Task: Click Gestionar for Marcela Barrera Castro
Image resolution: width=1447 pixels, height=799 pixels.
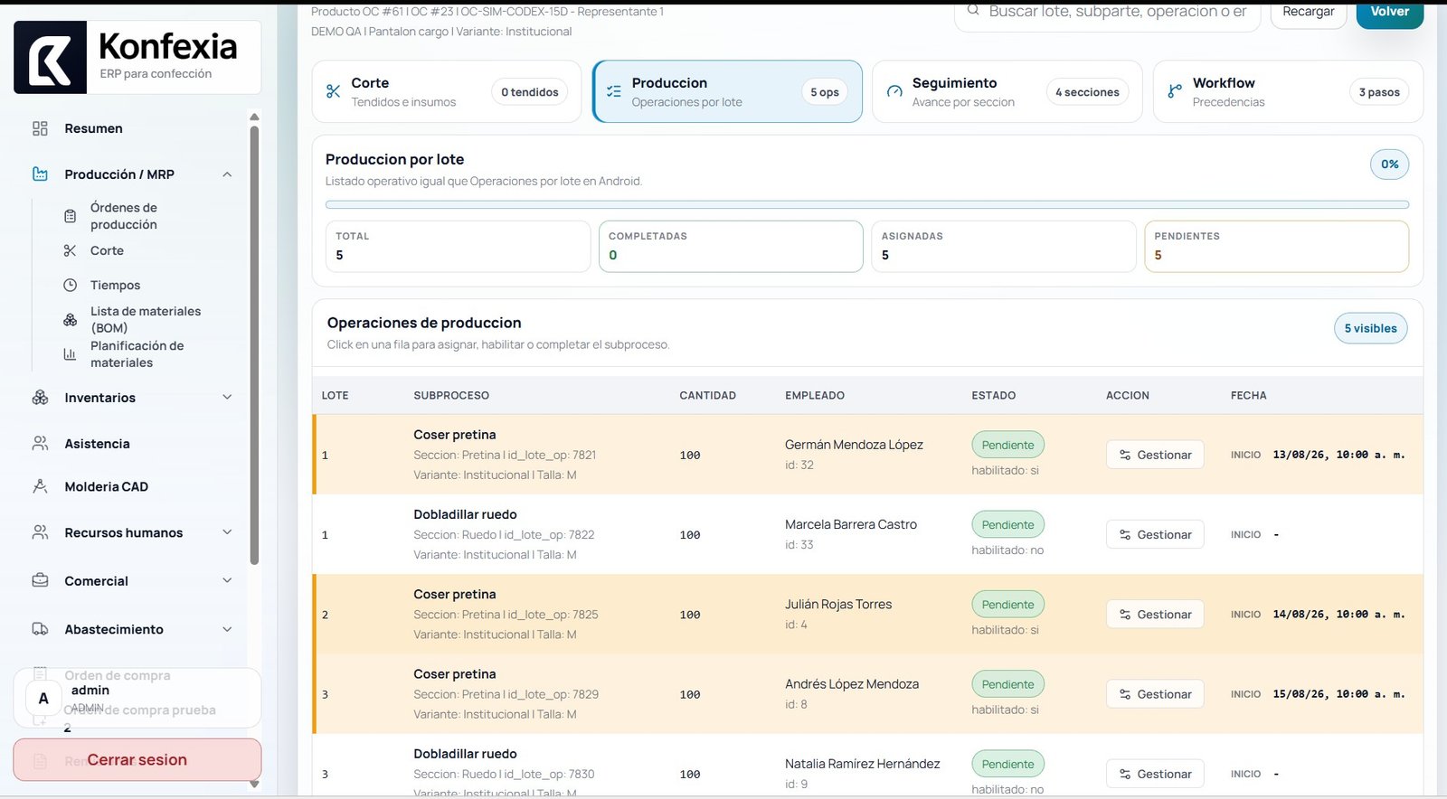Action: point(1155,534)
